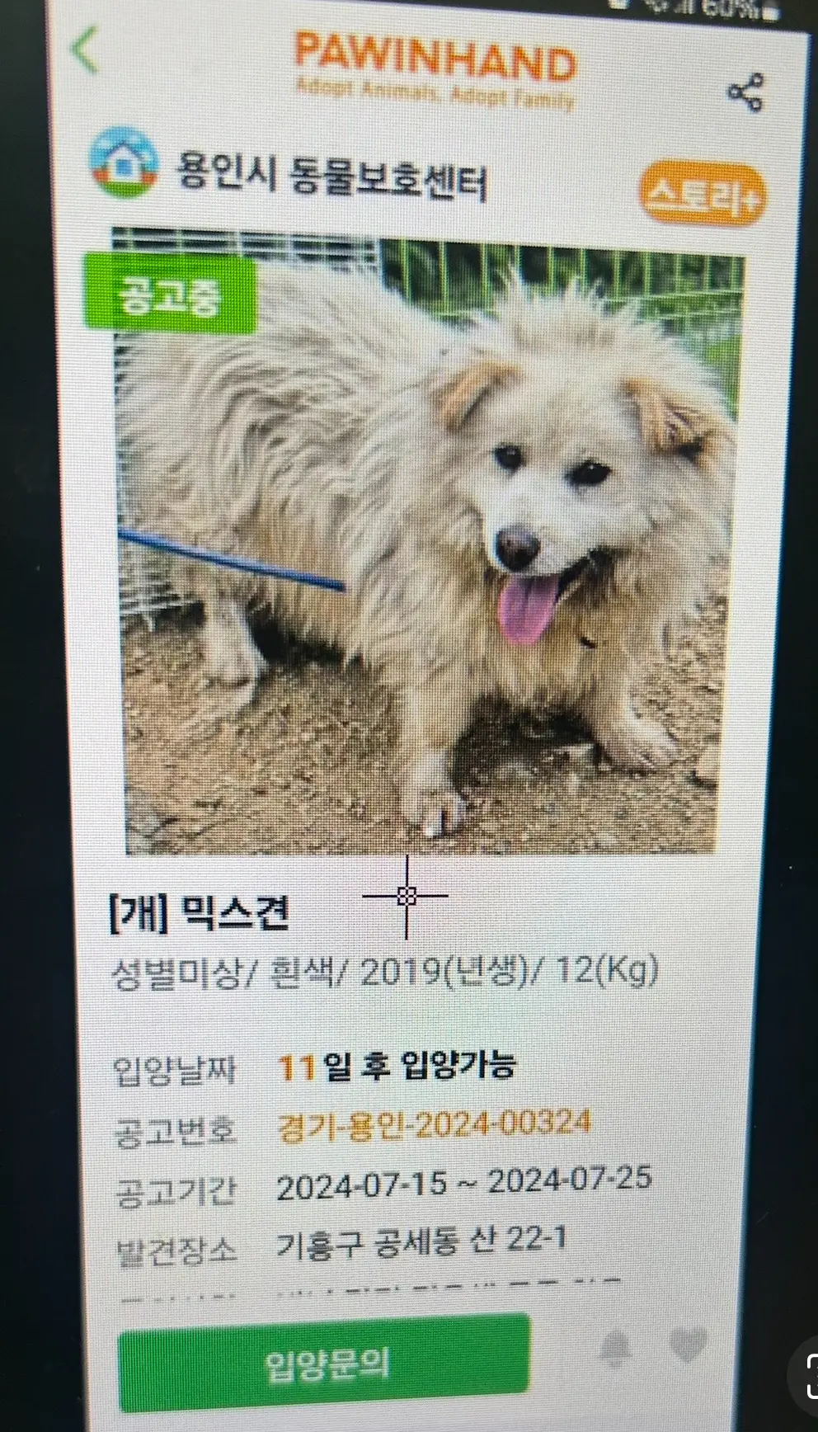The height and width of the screenshot is (1432, 818).
Task: Click the 11일 후 입양가능 text
Action: tap(396, 1067)
